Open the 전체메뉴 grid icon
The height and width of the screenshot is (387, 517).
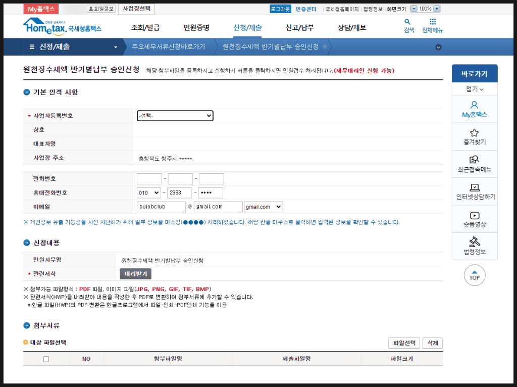[x=432, y=22]
